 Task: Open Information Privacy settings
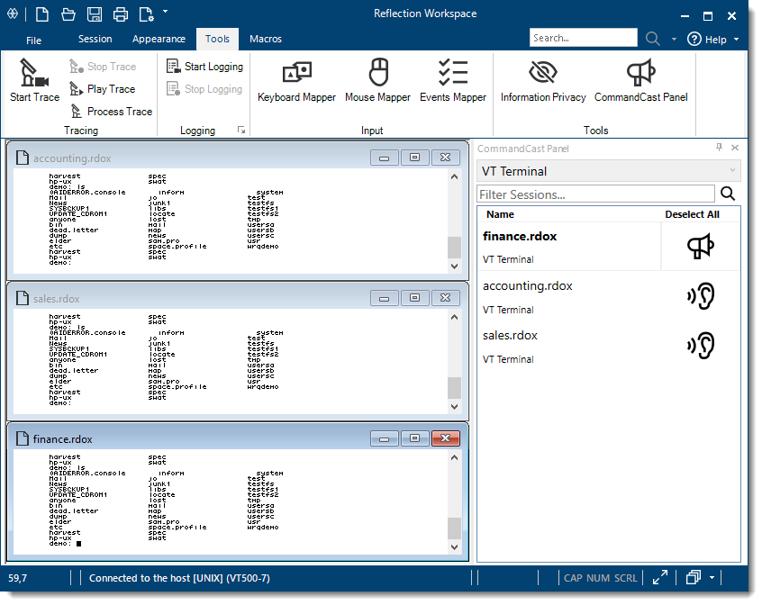tap(543, 79)
